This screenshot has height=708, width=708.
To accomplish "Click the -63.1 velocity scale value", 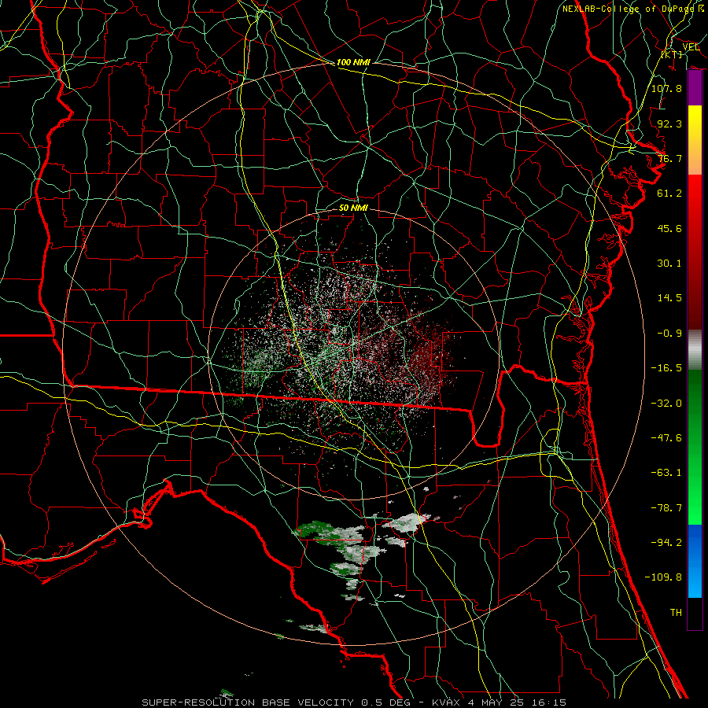I will 666,473.
